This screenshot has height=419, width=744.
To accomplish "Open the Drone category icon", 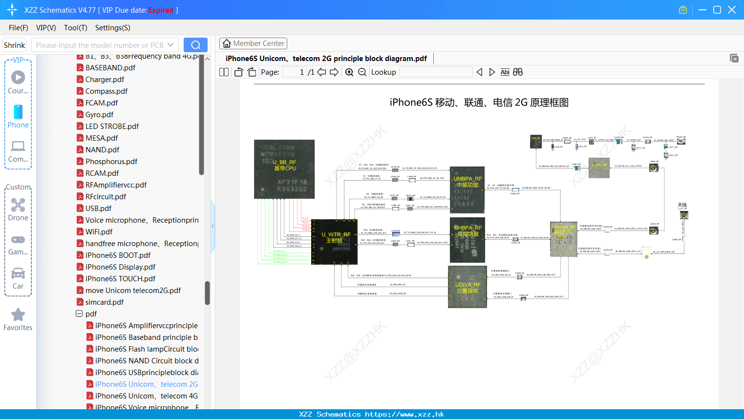I will pos(18,205).
